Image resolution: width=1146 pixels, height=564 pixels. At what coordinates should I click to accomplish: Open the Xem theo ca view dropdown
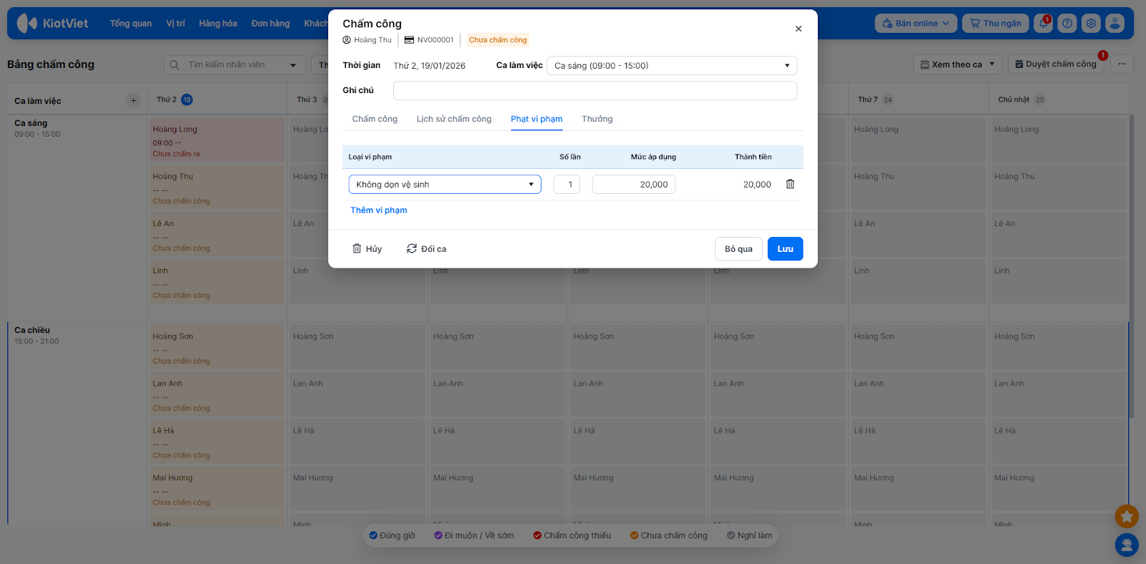point(958,64)
